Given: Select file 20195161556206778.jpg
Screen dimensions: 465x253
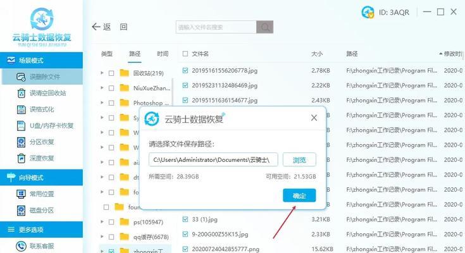Looking at the screenshot, I should pyautogui.click(x=225, y=71).
